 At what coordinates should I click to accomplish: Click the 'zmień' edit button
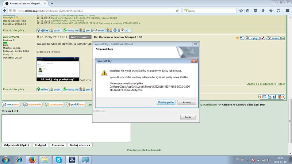273,38
